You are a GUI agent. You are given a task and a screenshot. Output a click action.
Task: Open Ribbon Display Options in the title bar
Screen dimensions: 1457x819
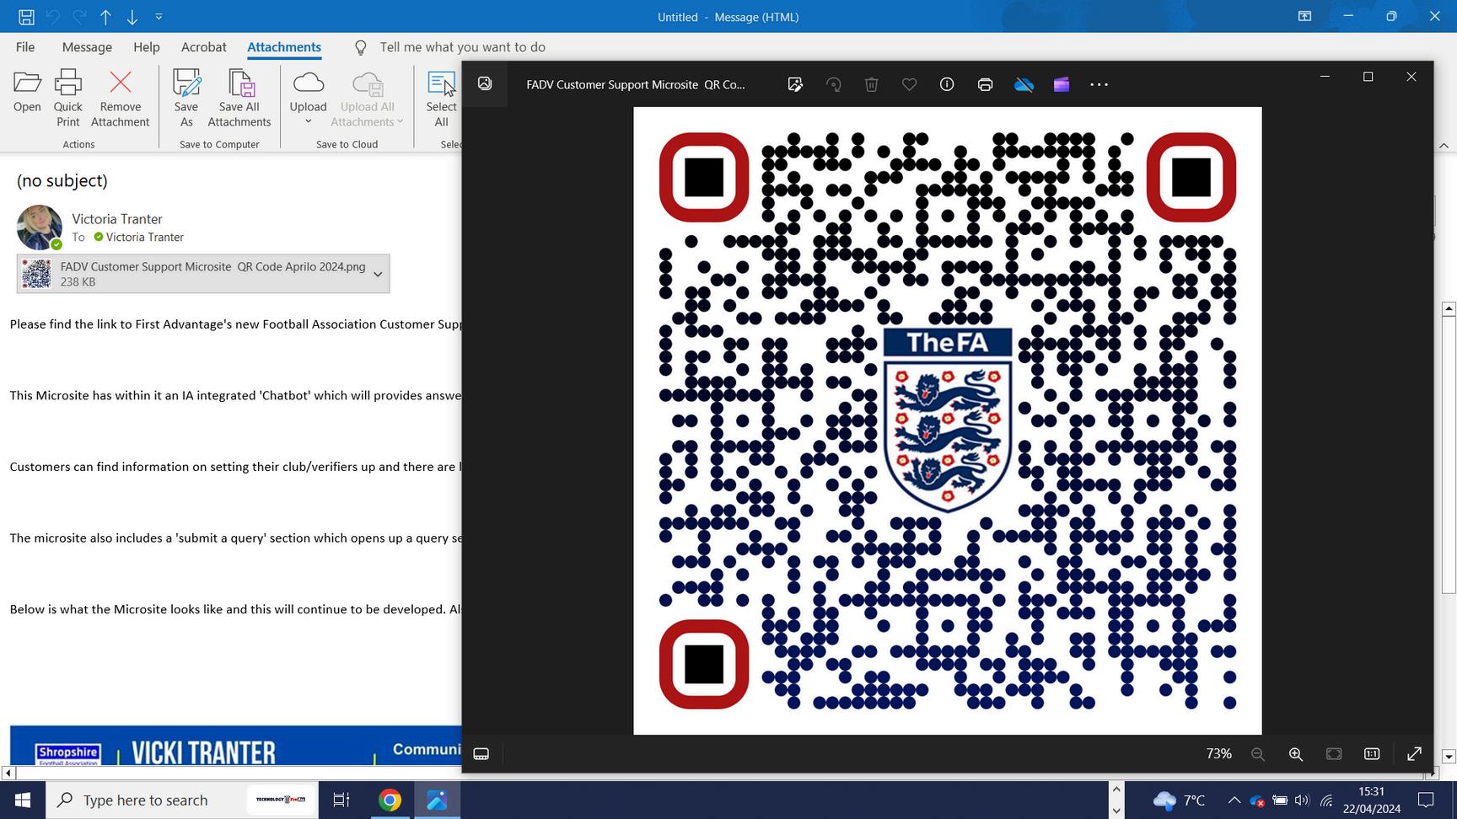tap(1304, 17)
